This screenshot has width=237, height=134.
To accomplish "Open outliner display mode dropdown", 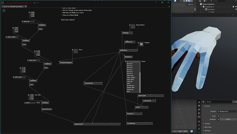I will click(x=201, y=1).
